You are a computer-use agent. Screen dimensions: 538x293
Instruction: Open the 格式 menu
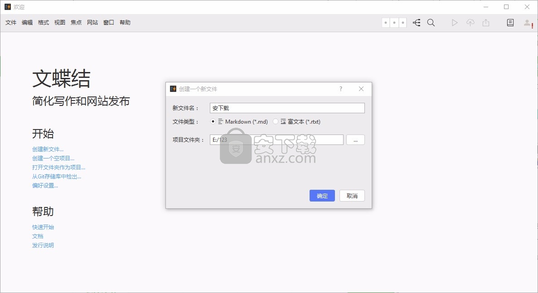[x=44, y=23]
